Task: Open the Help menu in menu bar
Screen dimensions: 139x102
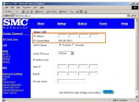Action: tap(42, 8)
